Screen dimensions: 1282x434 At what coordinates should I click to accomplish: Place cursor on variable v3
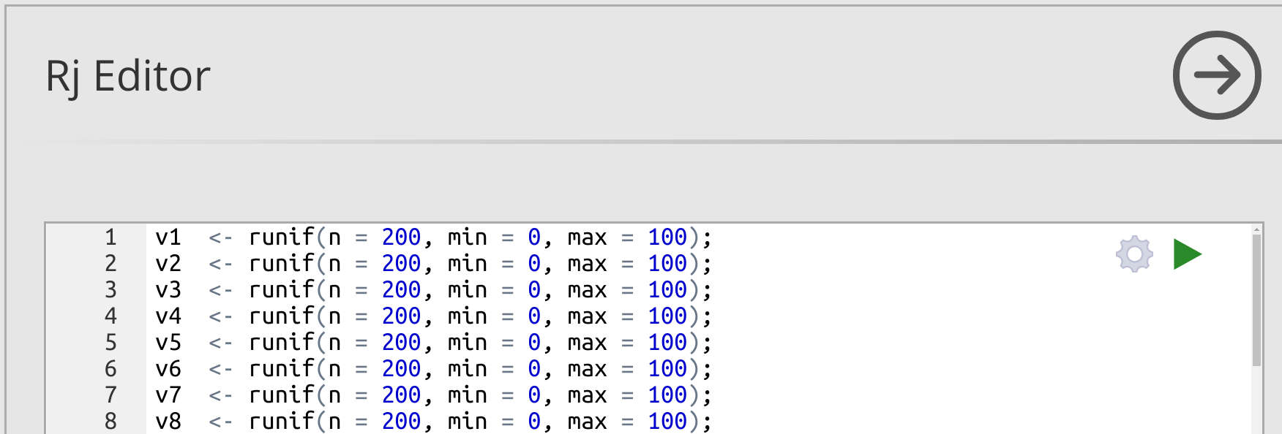tap(168, 290)
